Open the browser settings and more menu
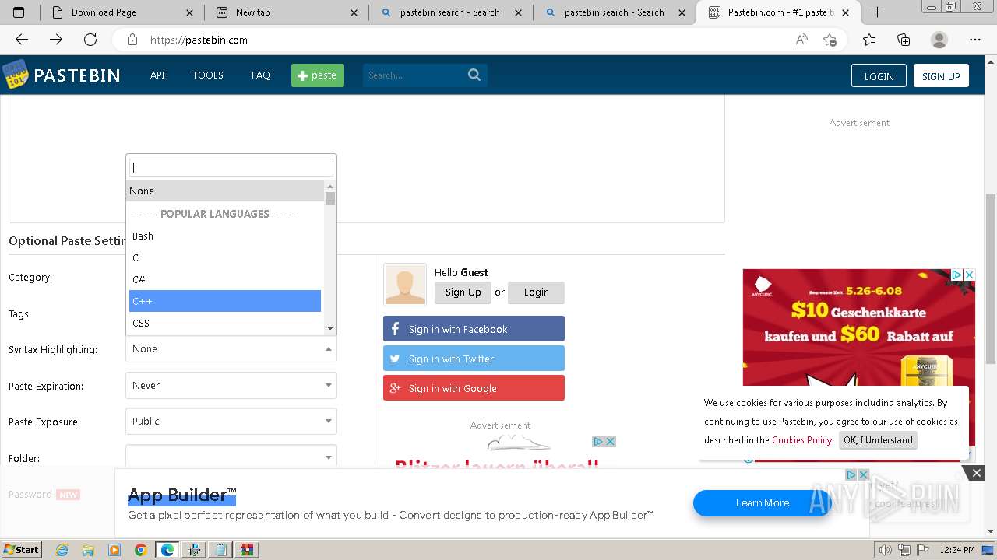Screen dimensions: 997x560 tap(975, 40)
